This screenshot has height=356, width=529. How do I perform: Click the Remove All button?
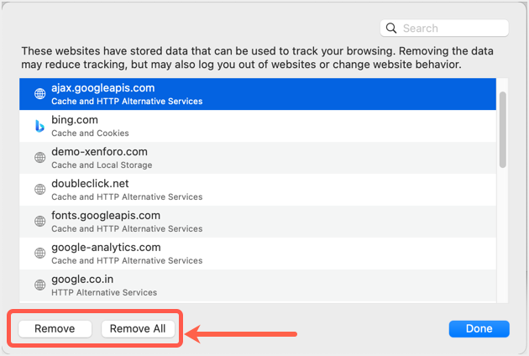(x=138, y=328)
